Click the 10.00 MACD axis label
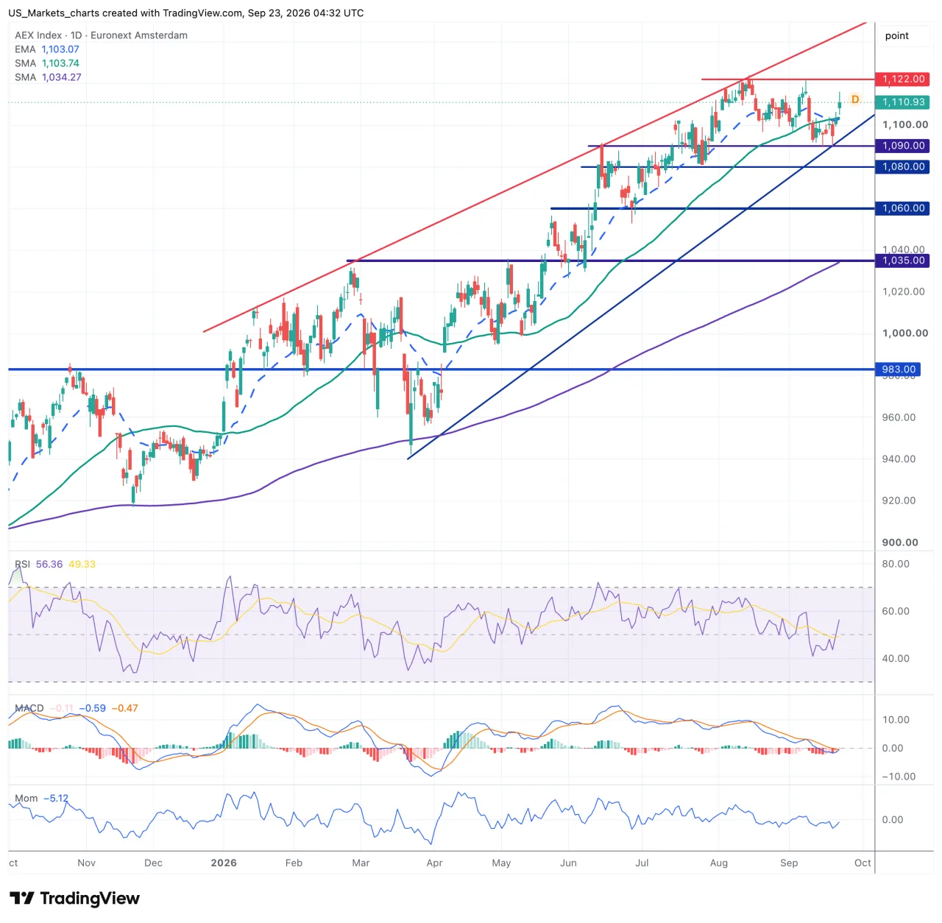This screenshot has width=942, height=923. [896, 720]
